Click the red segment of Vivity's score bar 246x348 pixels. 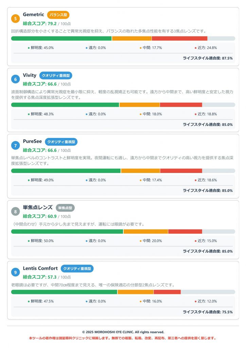click(x=181, y=105)
